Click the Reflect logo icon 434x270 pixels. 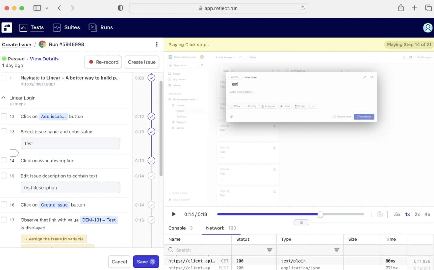tap(7, 27)
